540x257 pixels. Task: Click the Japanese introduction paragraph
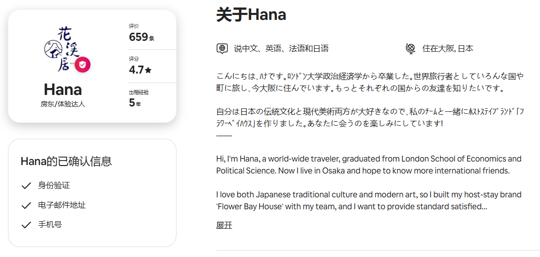tap(370, 83)
